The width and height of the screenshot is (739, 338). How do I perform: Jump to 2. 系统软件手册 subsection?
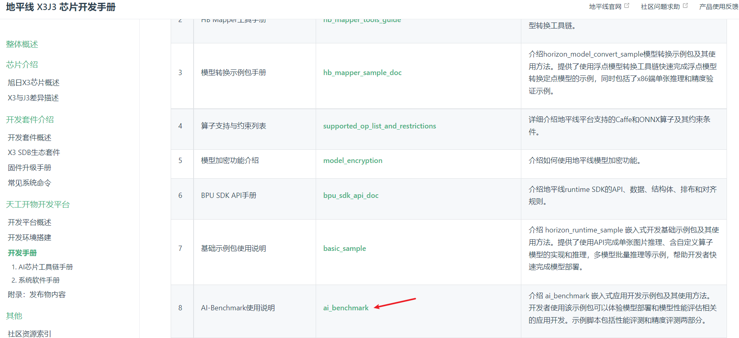pos(36,280)
